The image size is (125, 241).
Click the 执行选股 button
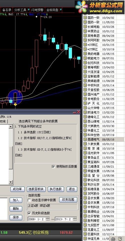pos(56,189)
